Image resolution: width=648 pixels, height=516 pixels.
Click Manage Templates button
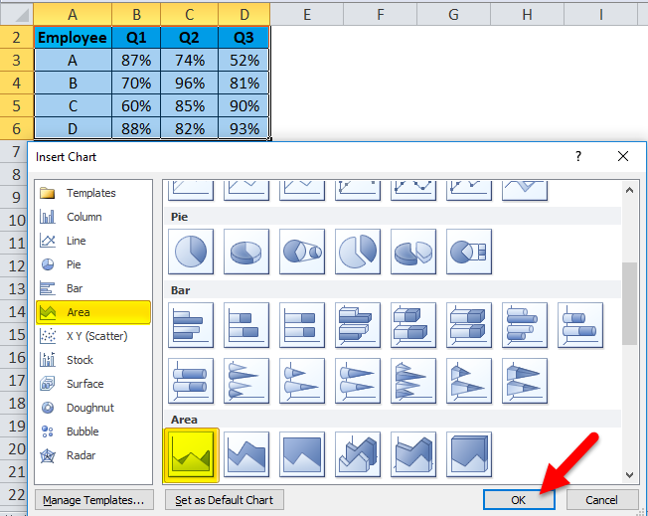[x=93, y=500]
